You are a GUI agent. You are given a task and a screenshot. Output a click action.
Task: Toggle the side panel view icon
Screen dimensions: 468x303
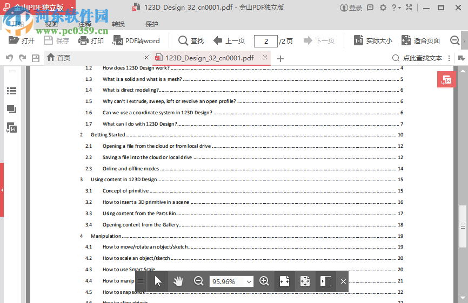pos(325,281)
